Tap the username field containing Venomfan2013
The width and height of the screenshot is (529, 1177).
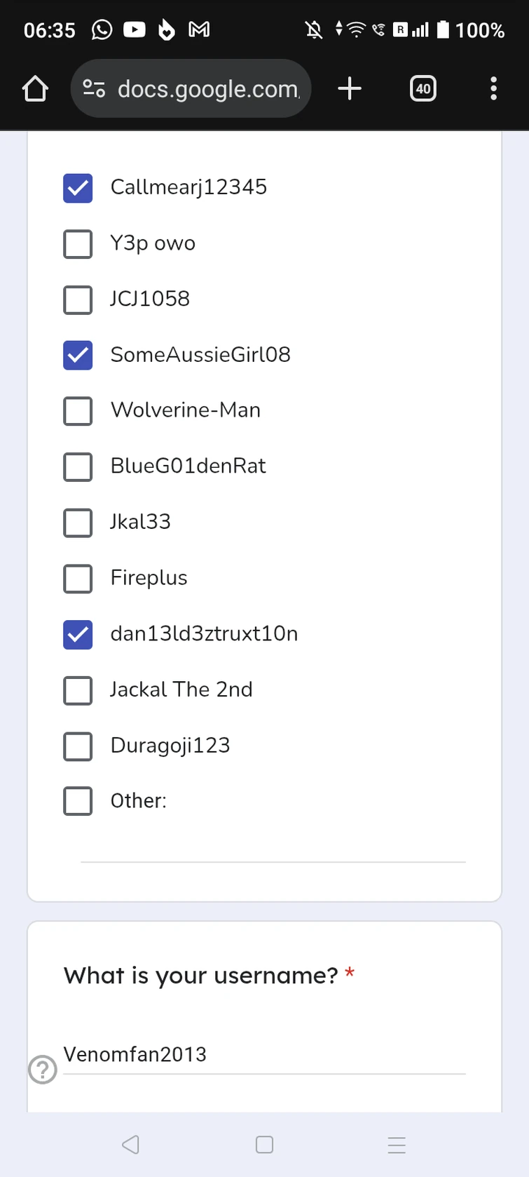click(x=264, y=1054)
